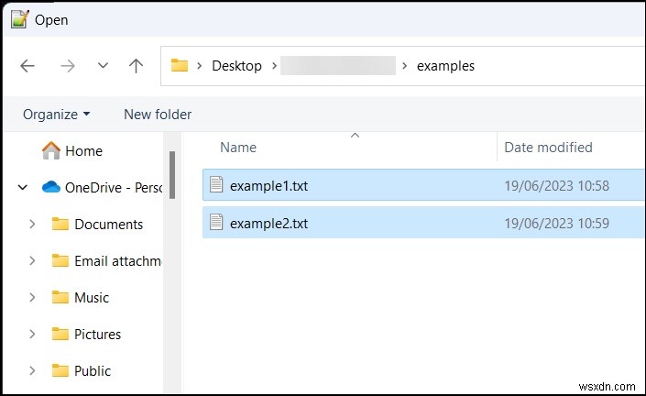This screenshot has width=646, height=396.
Task: Click example2.txt document icon
Action: click(216, 222)
